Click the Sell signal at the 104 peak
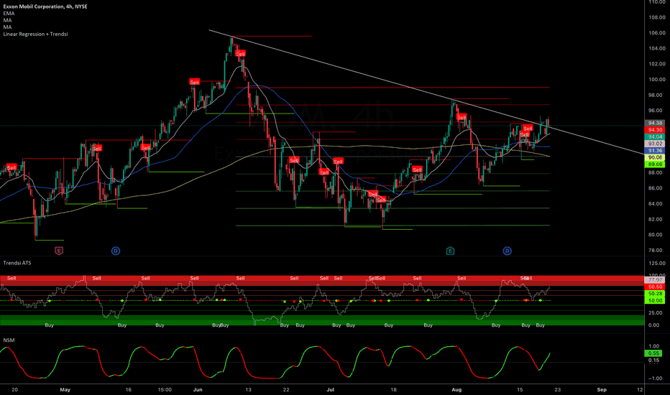Screen dimensions: 670x395 click(x=241, y=54)
